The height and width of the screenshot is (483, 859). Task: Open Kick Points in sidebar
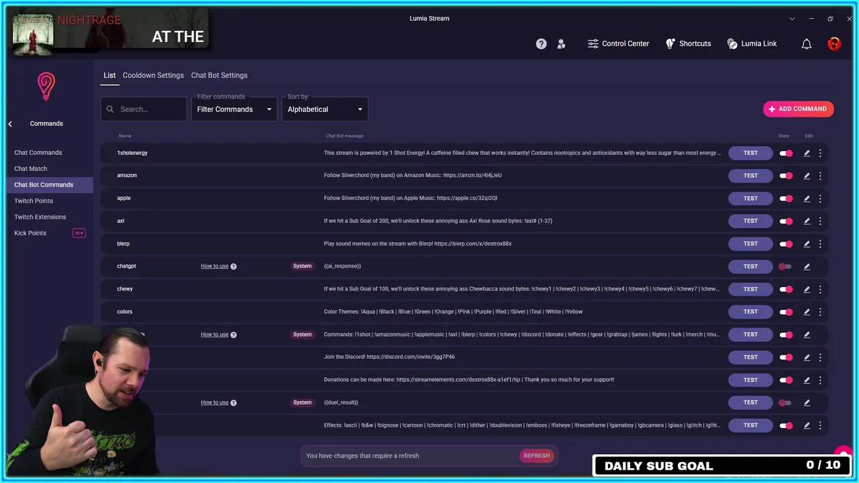click(30, 233)
